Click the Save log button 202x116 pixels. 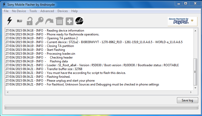187,100
